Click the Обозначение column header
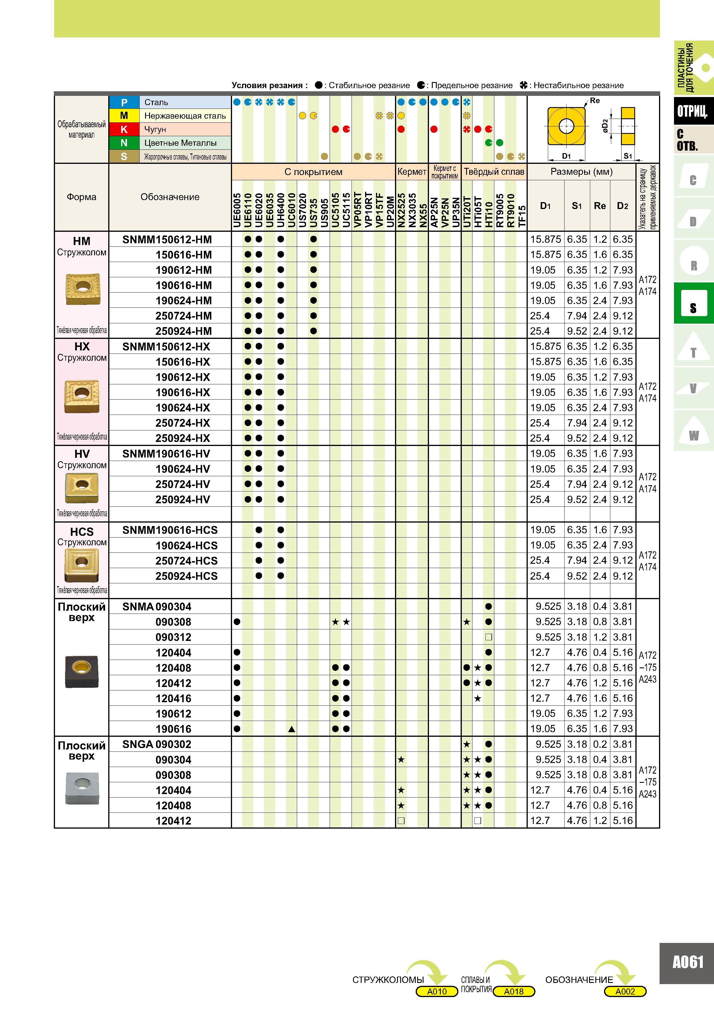 tap(170, 197)
